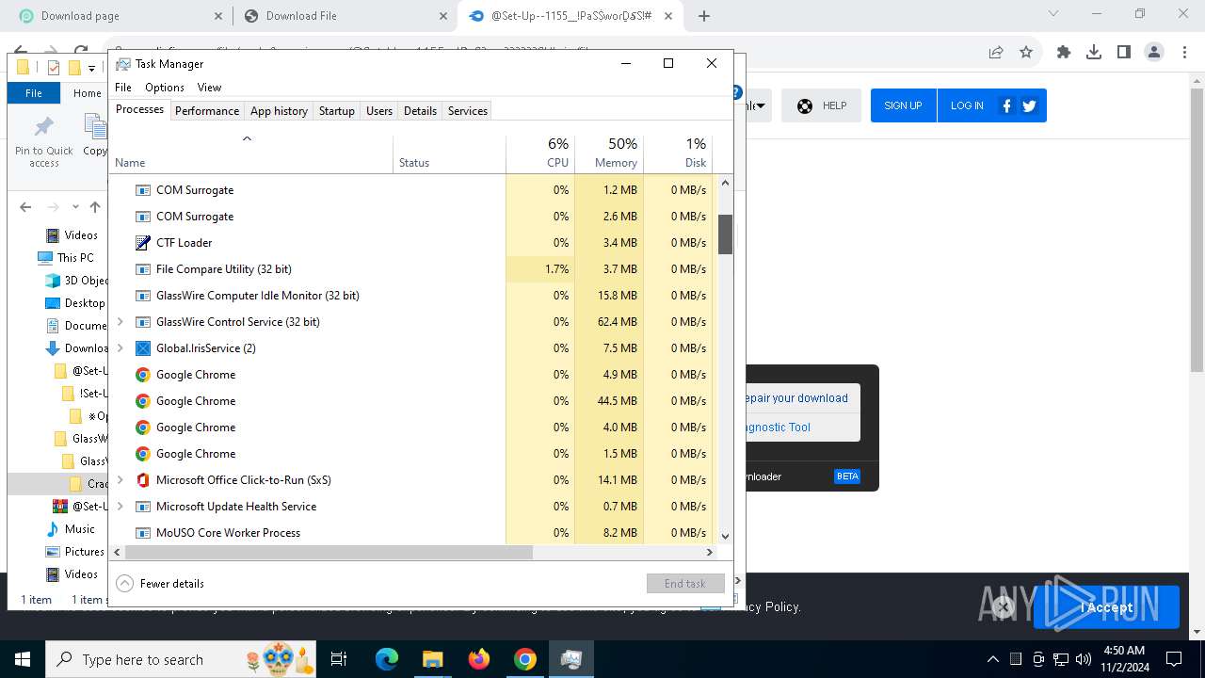Switch to the Download File browser tab
1205x678 pixels.
click(345, 16)
